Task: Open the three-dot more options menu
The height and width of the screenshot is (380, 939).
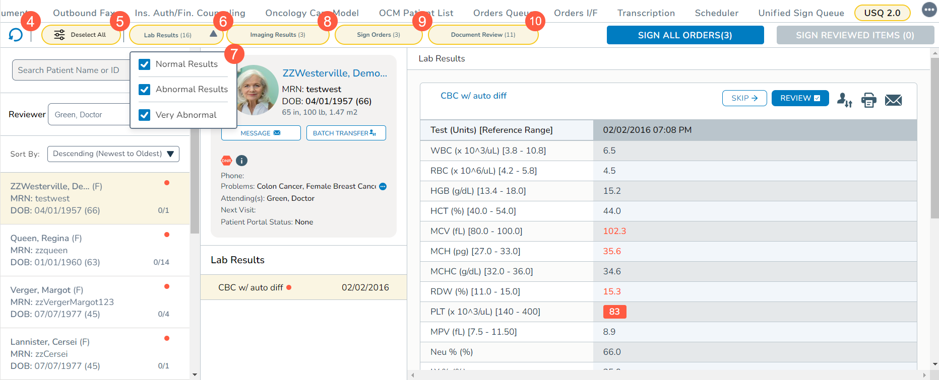Action: [x=929, y=10]
